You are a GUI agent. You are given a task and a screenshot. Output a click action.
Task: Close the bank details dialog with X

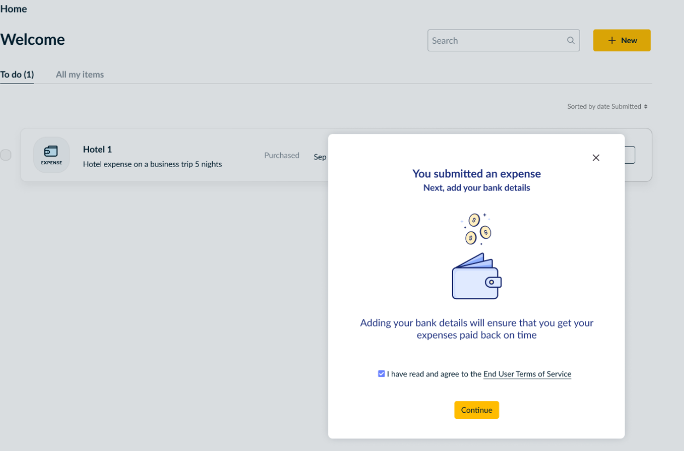click(x=596, y=158)
